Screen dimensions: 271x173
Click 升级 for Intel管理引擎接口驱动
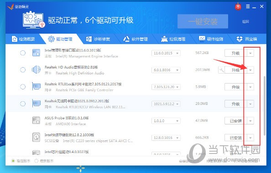[x=236, y=53]
